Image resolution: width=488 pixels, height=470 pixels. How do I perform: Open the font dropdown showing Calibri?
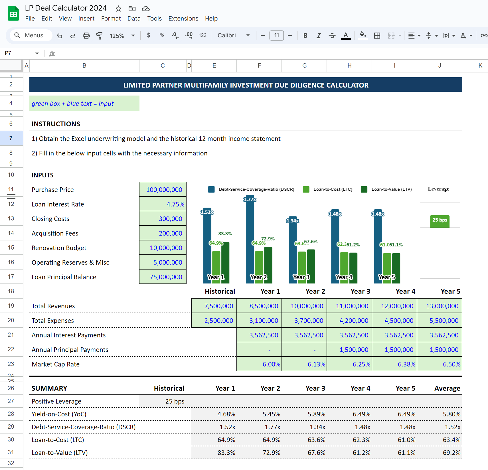233,35
